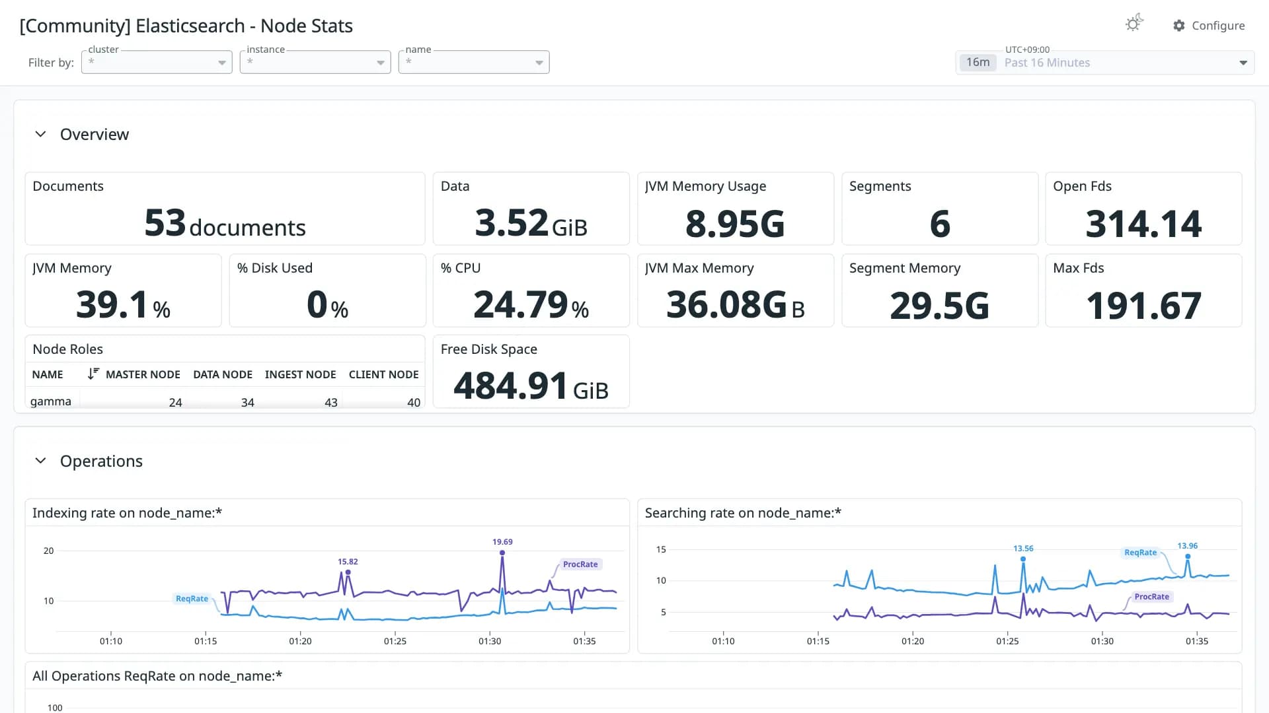
Task: Sort Node Roles by INGEST NODE column
Action: click(300, 374)
